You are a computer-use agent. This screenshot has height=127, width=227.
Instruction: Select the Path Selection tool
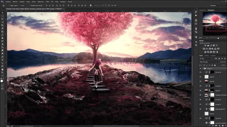pyautogui.click(x=2, y=63)
